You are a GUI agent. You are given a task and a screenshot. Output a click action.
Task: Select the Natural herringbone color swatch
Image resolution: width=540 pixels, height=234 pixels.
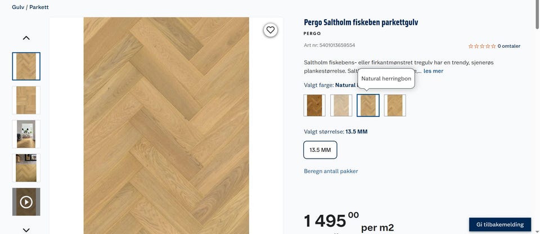point(368,105)
